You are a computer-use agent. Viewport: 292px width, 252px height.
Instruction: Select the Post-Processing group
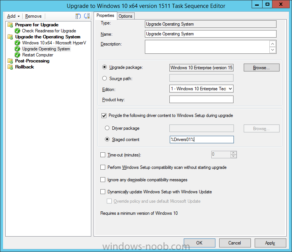click(32, 61)
